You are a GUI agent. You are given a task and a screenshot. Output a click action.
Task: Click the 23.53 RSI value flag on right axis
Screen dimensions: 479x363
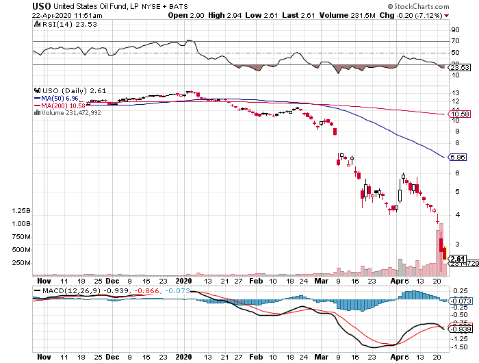pyautogui.click(x=460, y=67)
